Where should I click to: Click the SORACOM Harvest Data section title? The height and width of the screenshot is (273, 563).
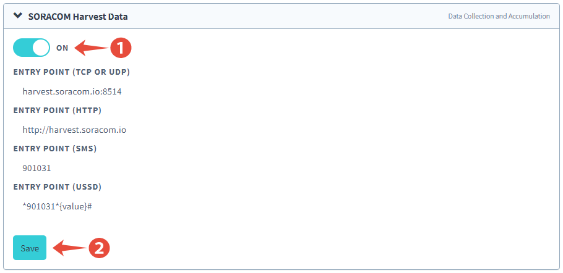pyautogui.click(x=78, y=17)
